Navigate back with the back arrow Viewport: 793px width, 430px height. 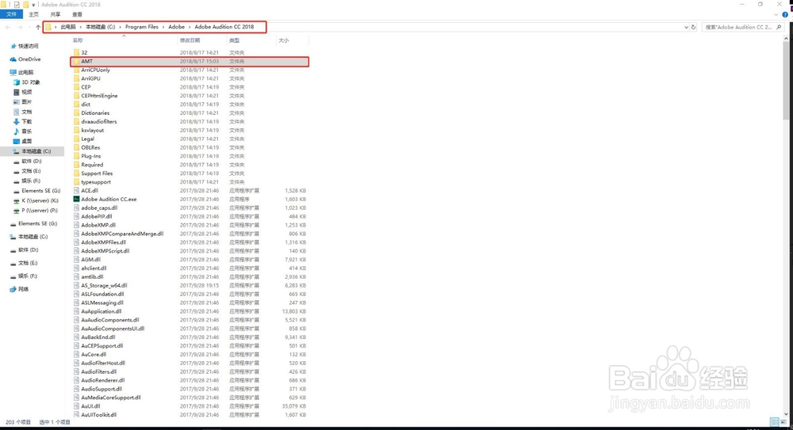point(8,27)
